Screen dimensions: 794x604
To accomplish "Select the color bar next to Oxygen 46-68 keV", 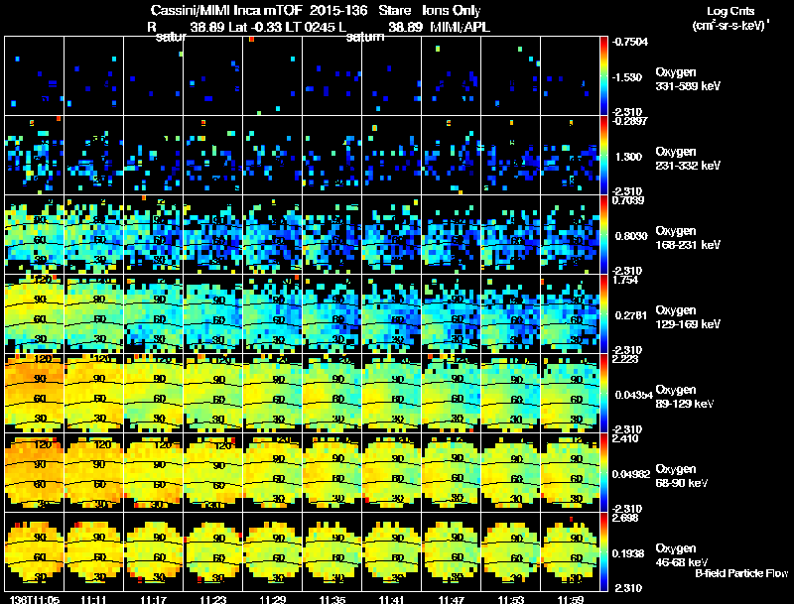I will coord(605,550).
